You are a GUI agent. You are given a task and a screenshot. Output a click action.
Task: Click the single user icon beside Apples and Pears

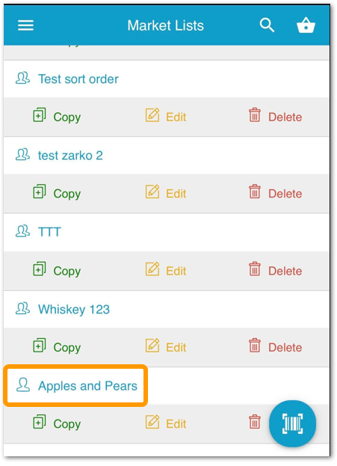pyautogui.click(x=23, y=385)
